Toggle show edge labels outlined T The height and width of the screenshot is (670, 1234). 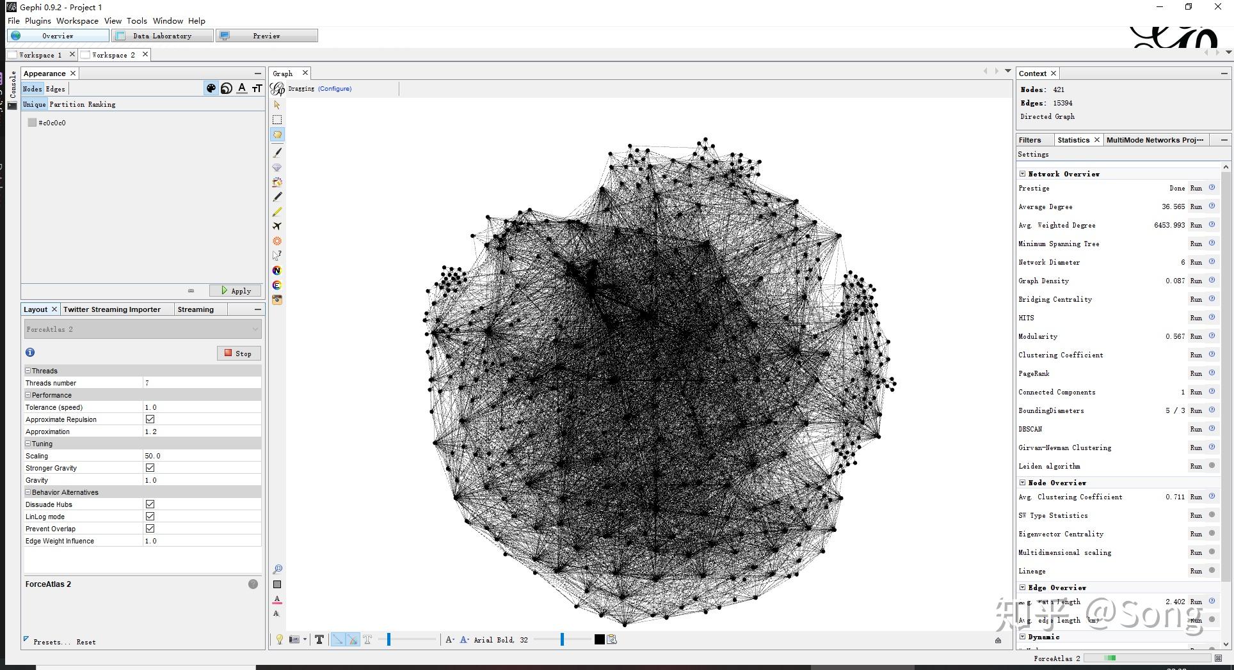coord(367,639)
